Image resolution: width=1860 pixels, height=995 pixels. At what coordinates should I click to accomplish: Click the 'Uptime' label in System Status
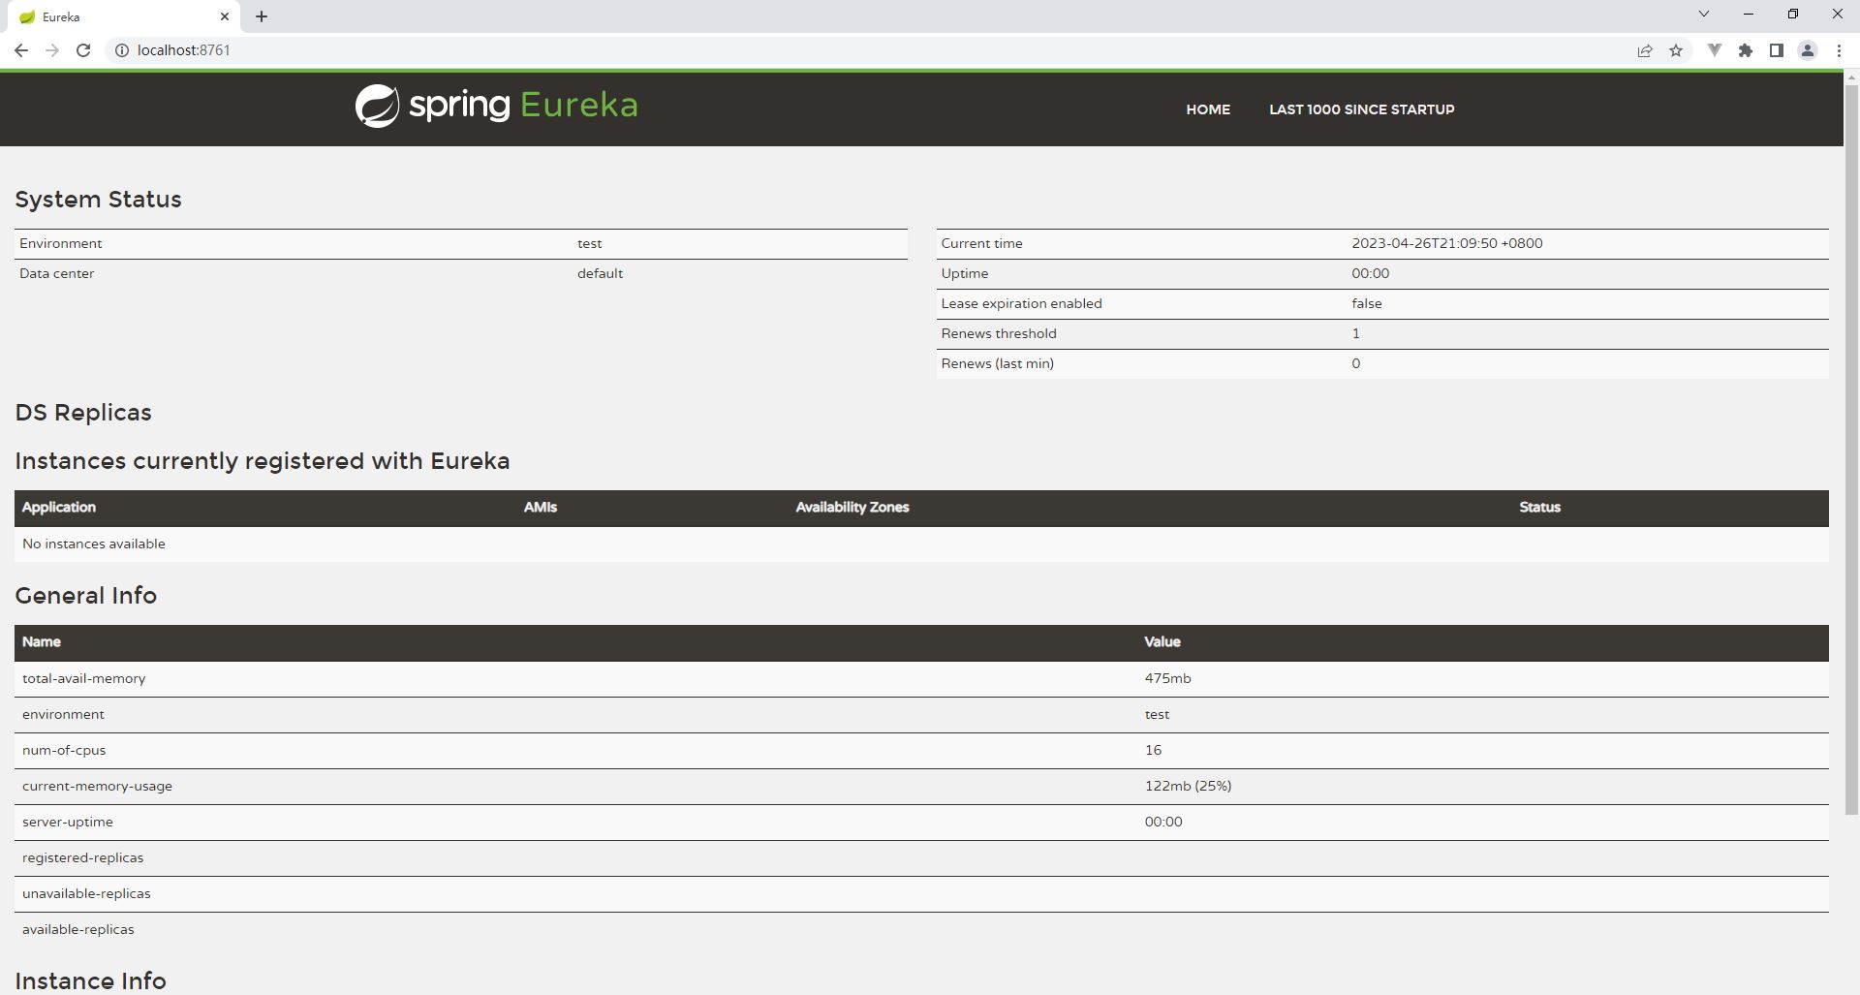965,274
